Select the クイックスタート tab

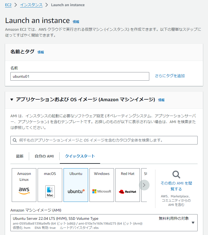point(80,156)
